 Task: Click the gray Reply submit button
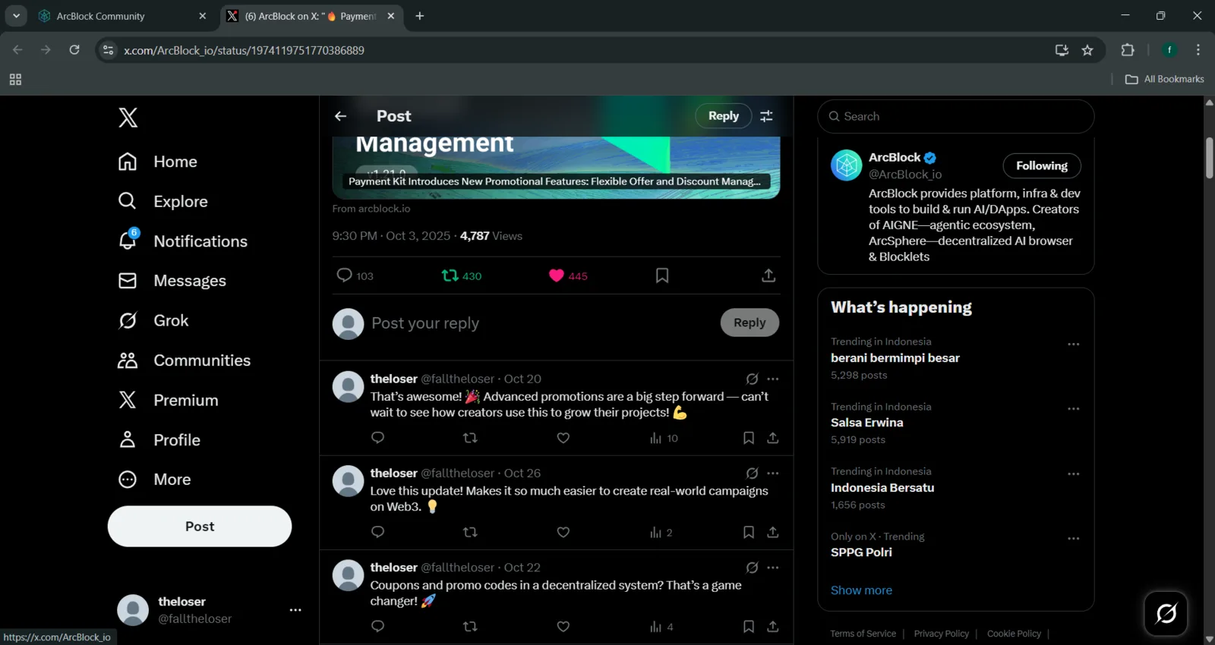pyautogui.click(x=750, y=322)
